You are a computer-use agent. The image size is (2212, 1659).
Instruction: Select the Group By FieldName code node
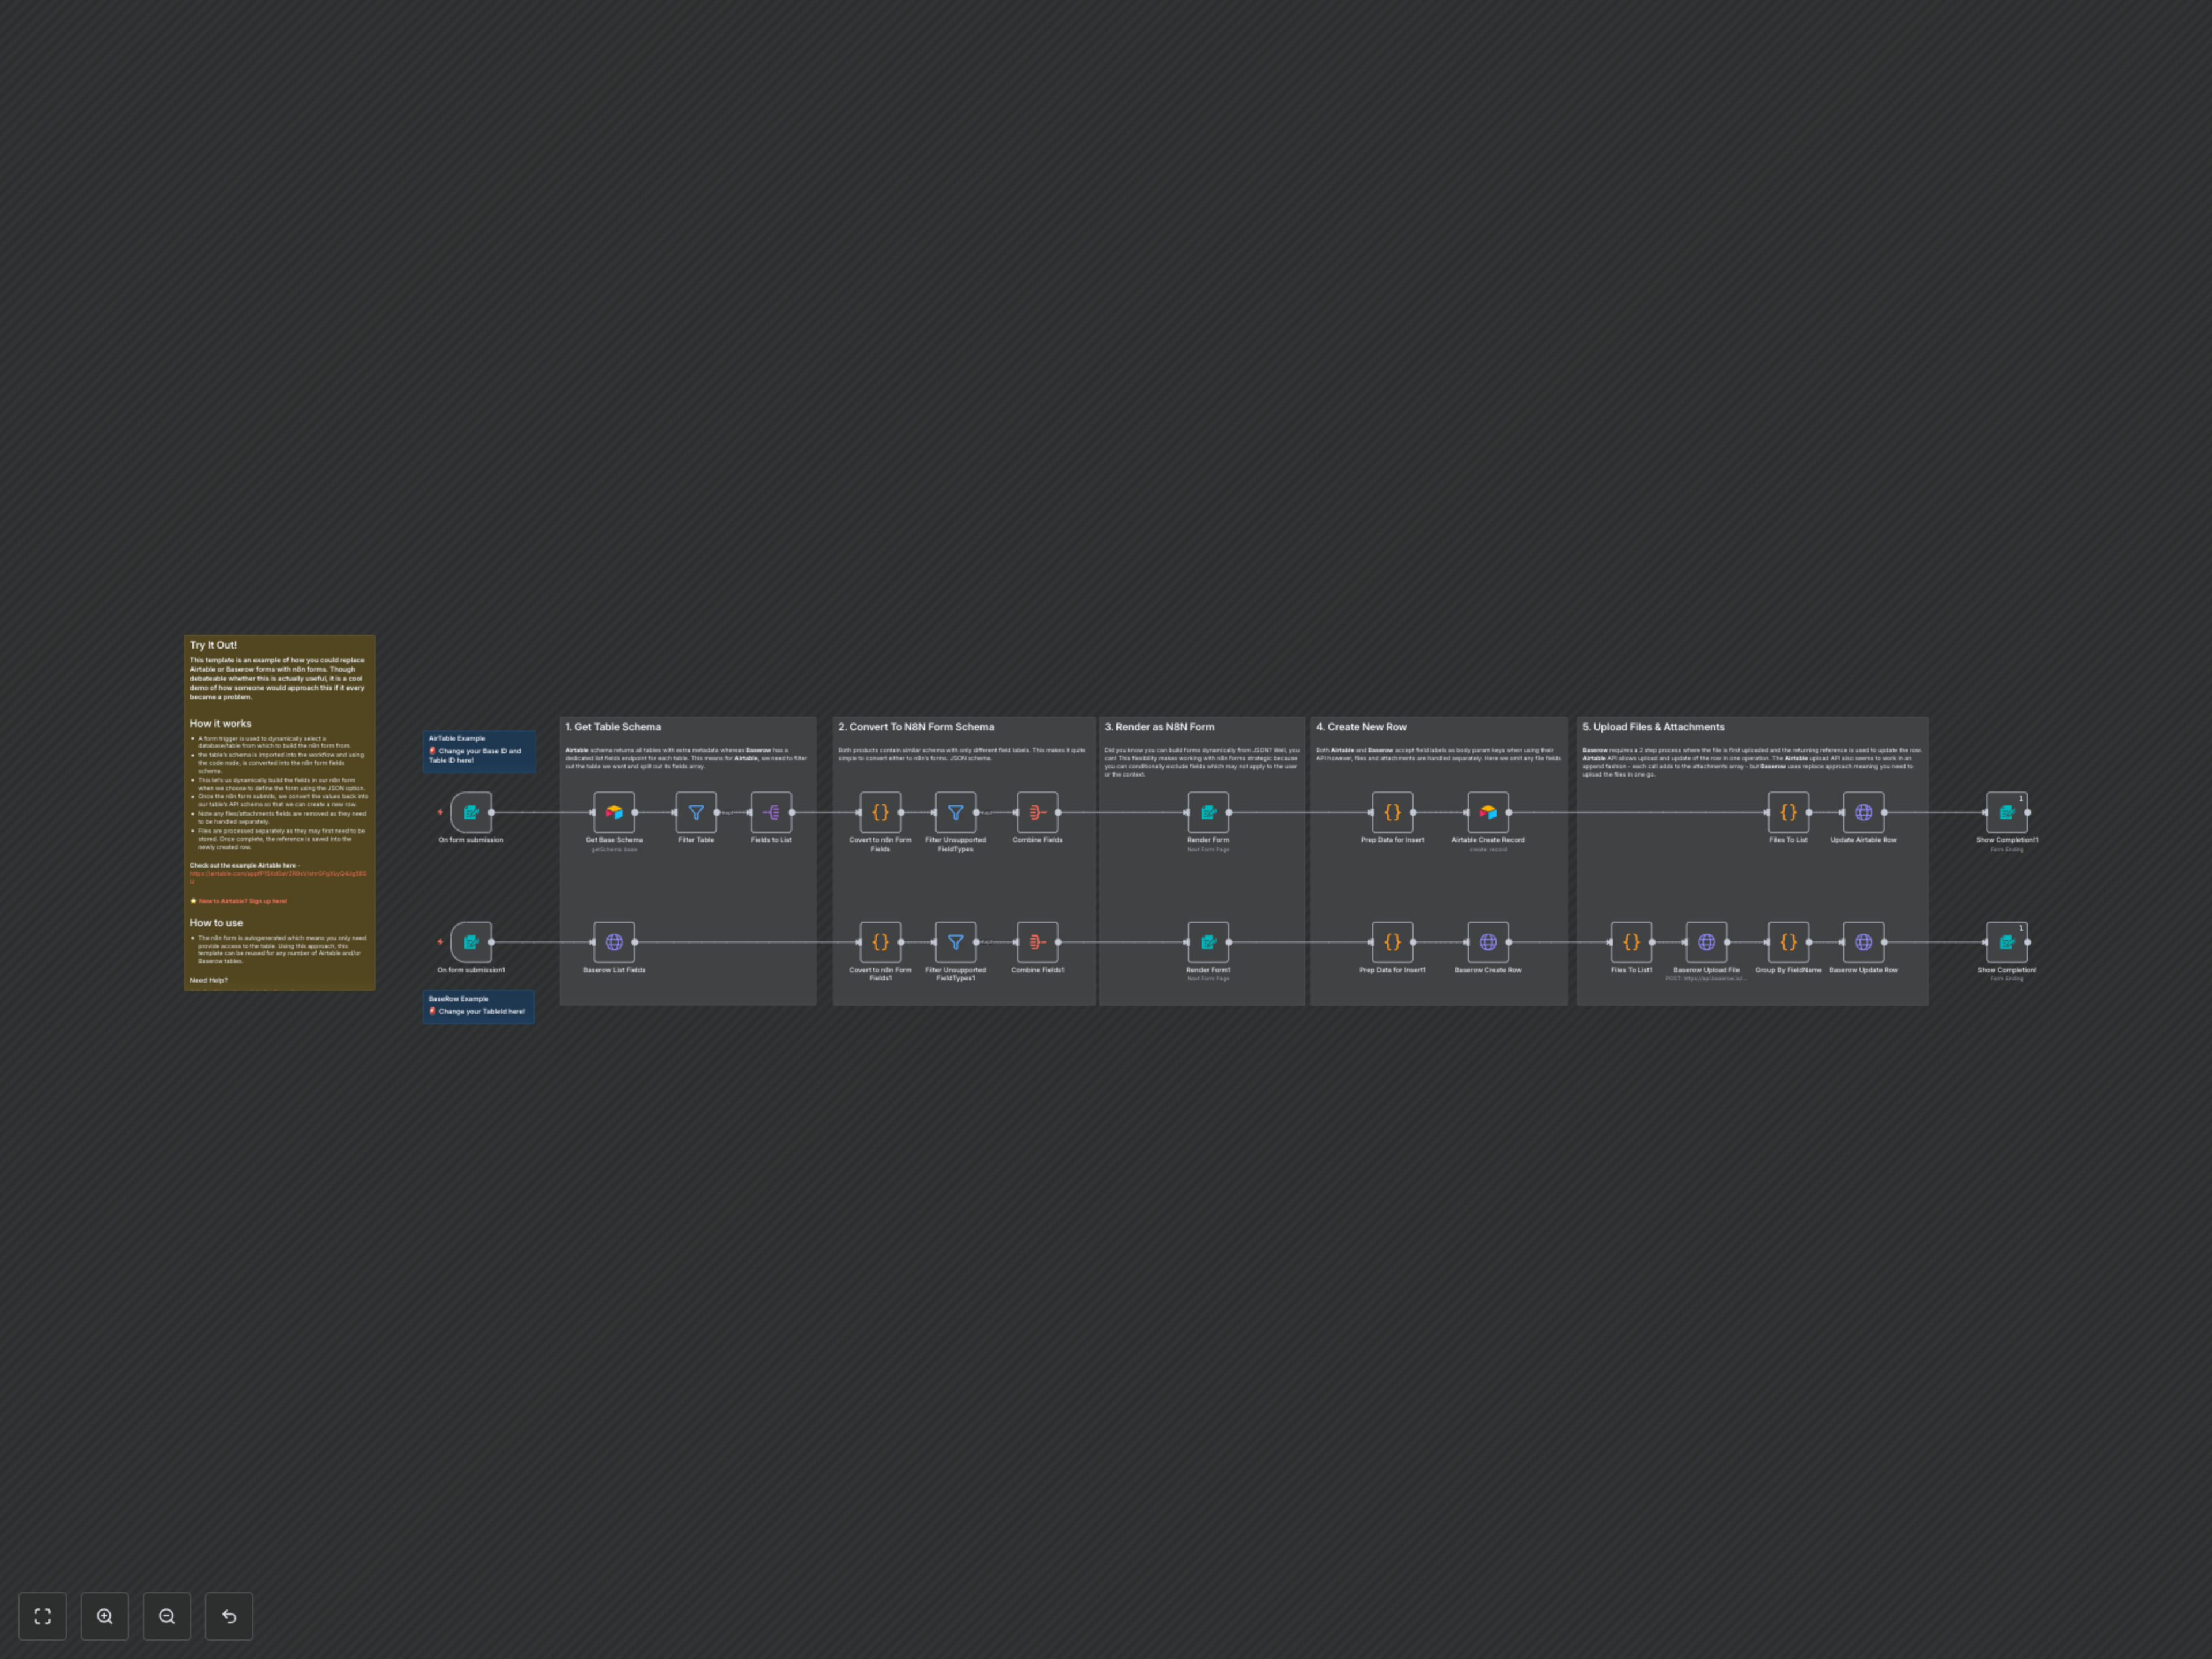click(1788, 941)
